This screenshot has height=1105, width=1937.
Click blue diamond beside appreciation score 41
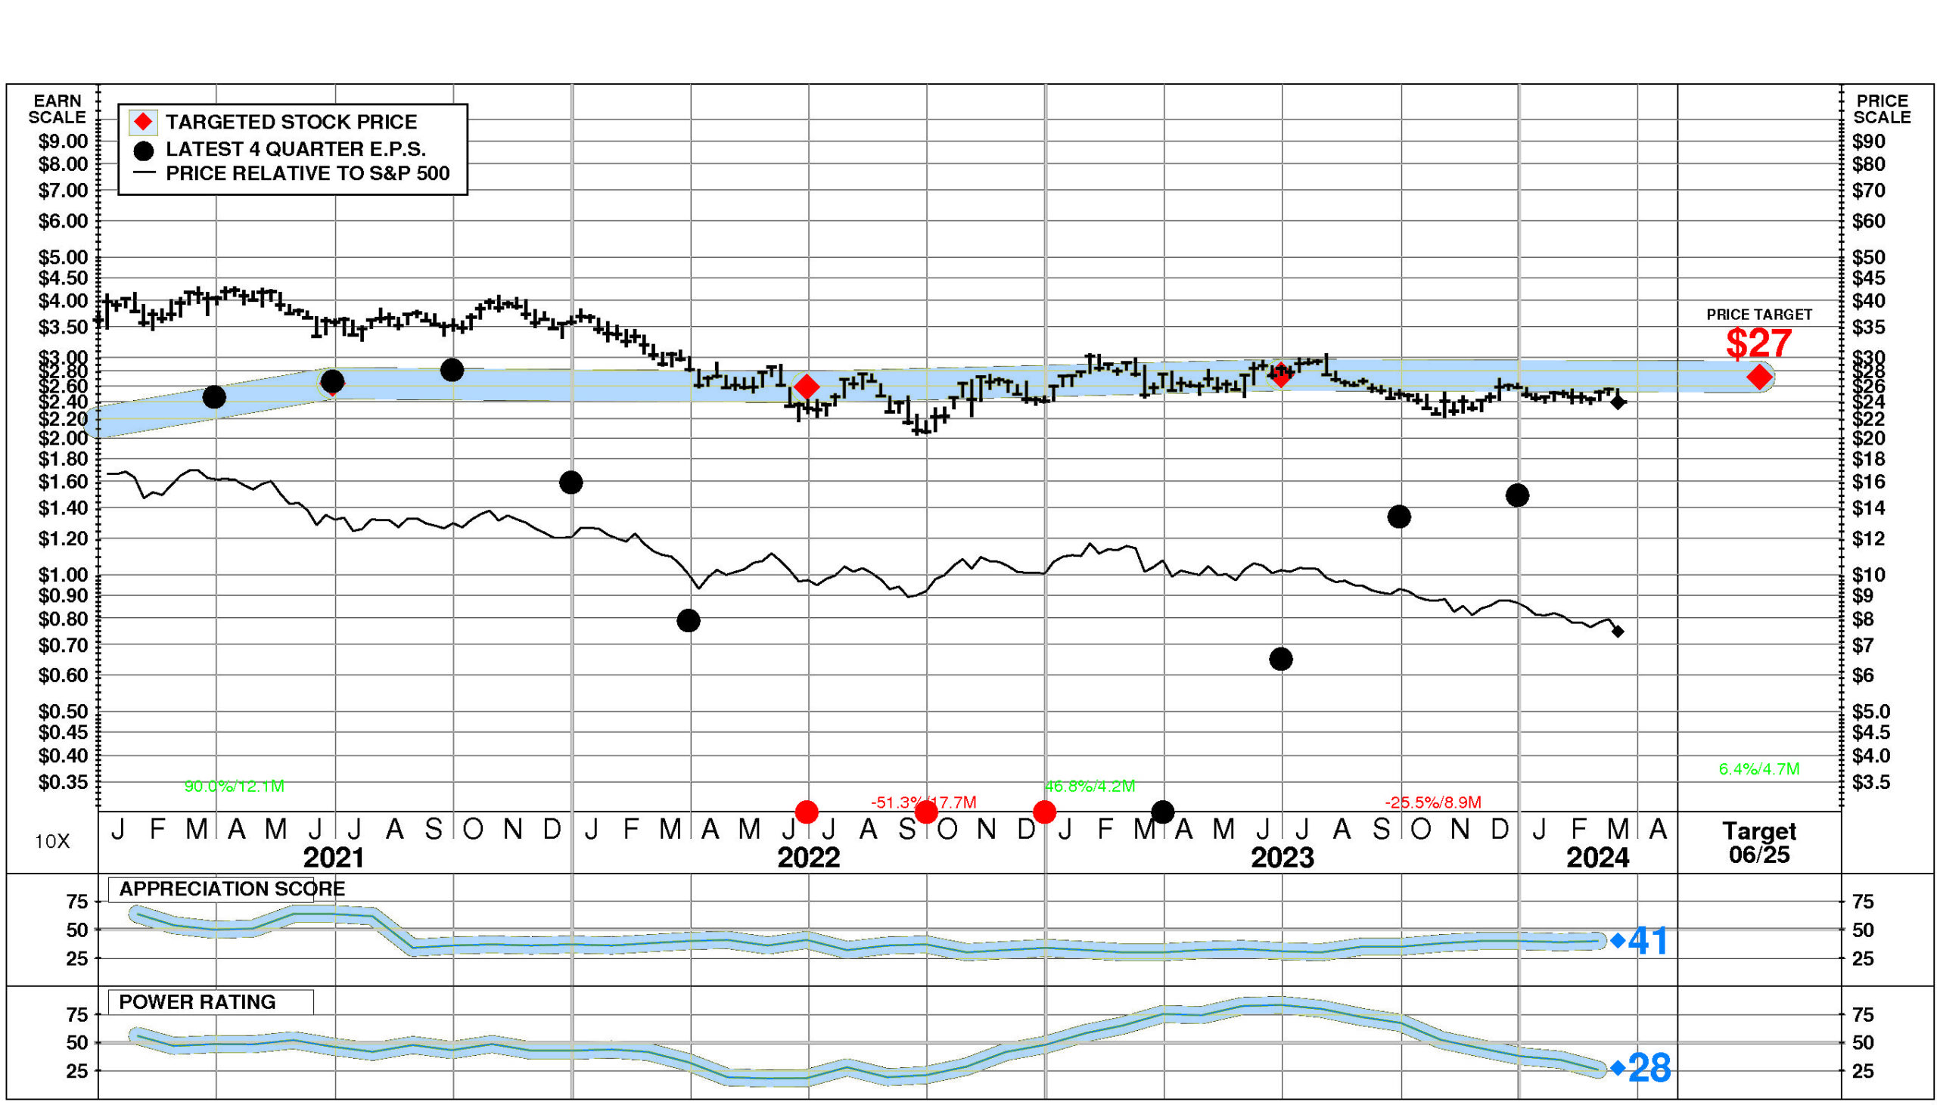point(1618,940)
